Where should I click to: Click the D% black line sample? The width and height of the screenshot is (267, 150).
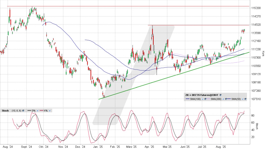point(29,110)
